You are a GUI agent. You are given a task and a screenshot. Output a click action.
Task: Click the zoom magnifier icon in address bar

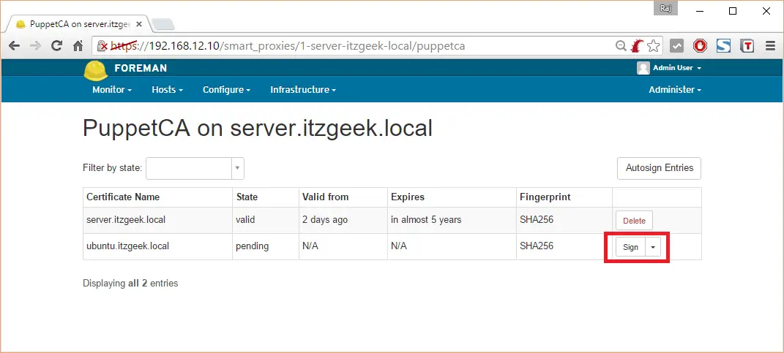tap(621, 46)
